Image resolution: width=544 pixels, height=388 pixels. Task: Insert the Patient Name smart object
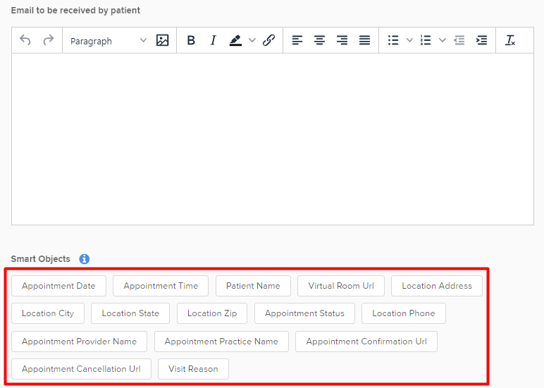pyautogui.click(x=253, y=286)
